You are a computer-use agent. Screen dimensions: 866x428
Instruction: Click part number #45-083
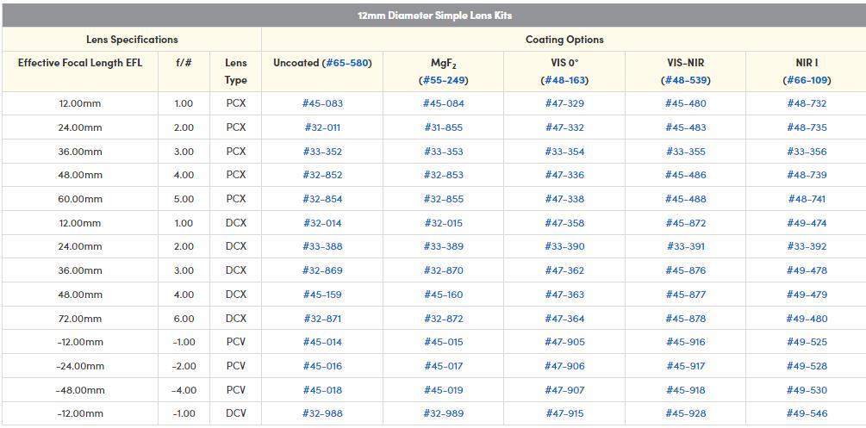[322, 103]
